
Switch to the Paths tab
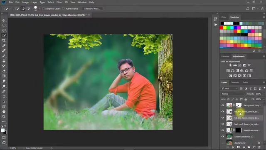(245, 82)
